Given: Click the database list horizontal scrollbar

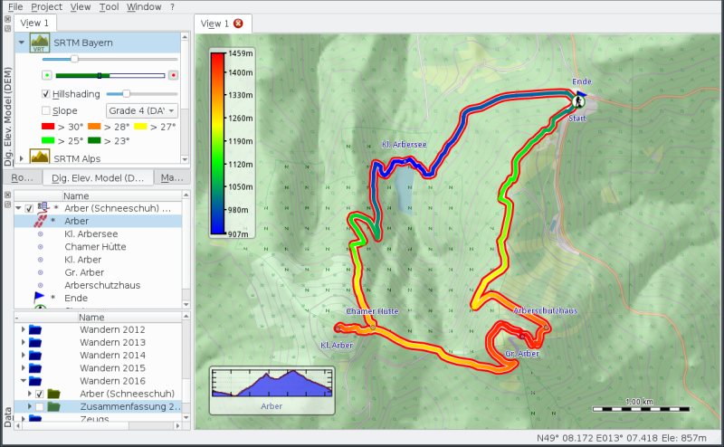Looking at the screenshot, I should tap(98, 426).
